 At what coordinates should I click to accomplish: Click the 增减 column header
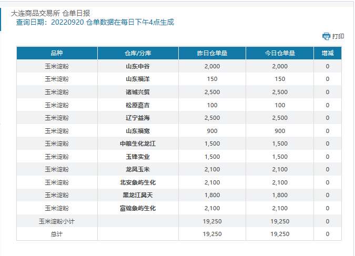point(328,53)
